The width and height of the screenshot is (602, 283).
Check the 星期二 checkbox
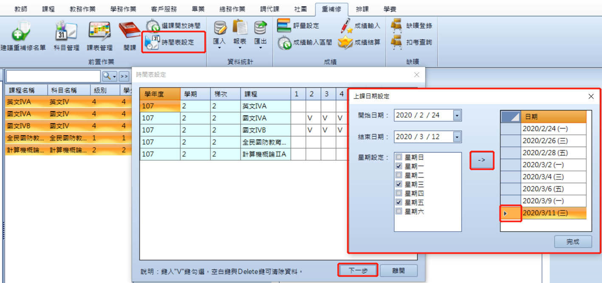pyautogui.click(x=399, y=175)
